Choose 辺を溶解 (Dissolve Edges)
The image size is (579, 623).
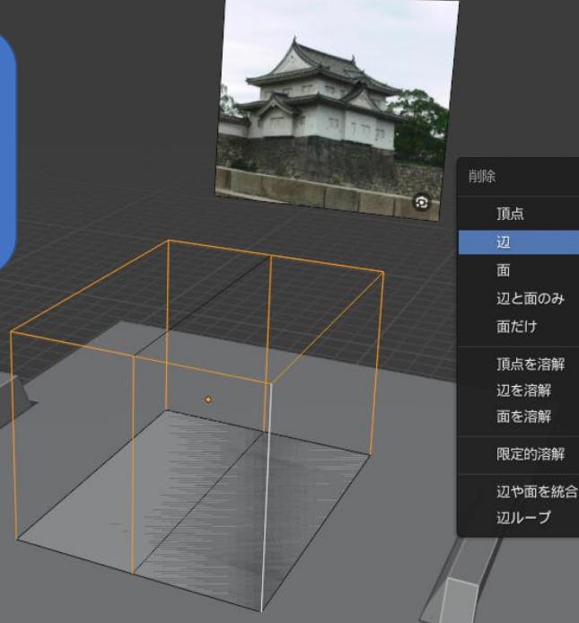pos(523,390)
